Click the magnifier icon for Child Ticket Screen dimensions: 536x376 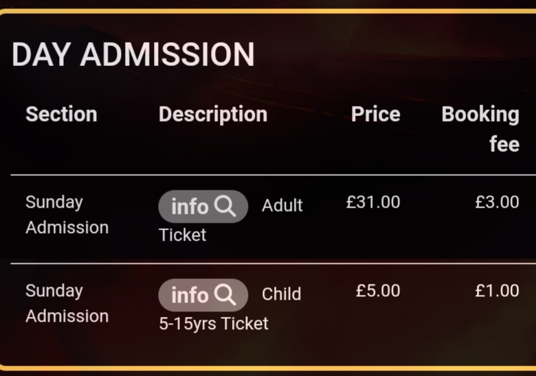tap(225, 295)
